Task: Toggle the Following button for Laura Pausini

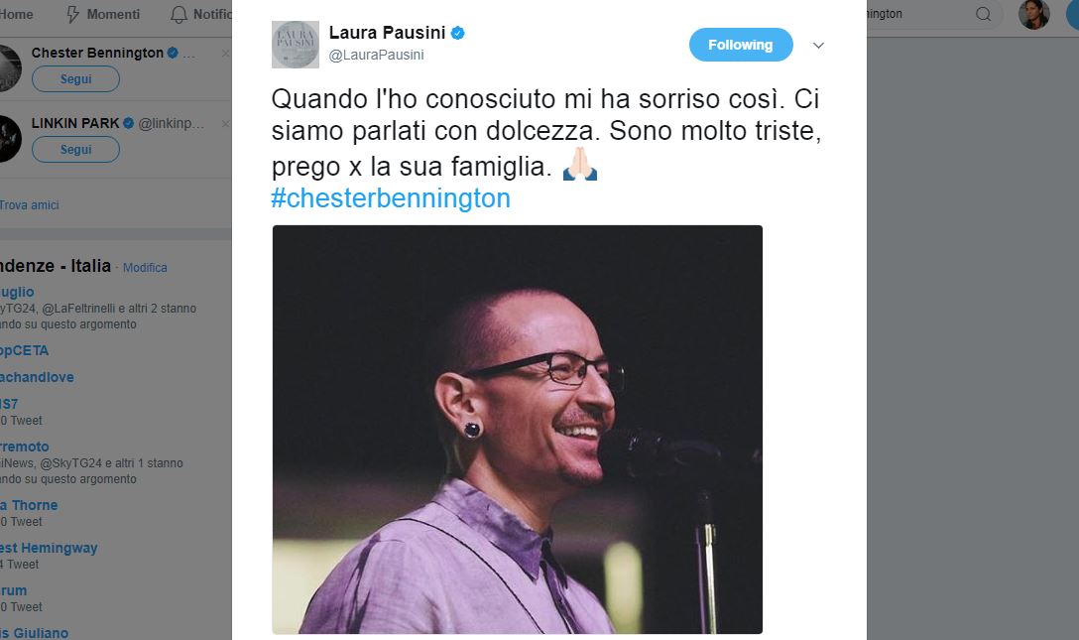Action: (x=741, y=45)
